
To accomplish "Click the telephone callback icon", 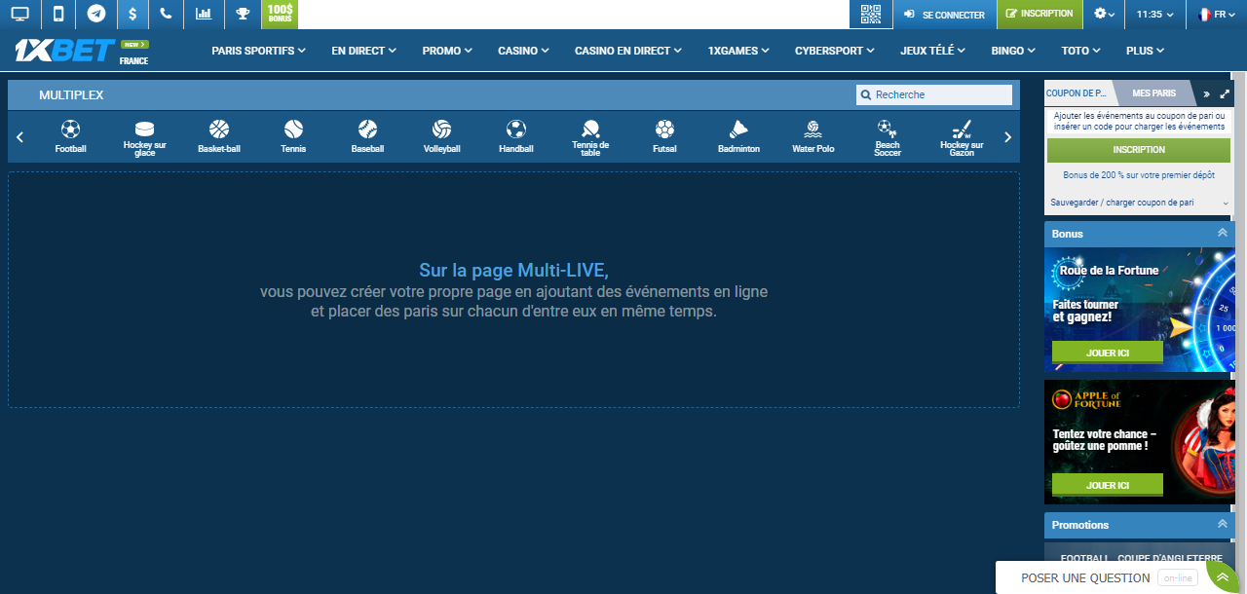I will pyautogui.click(x=167, y=15).
